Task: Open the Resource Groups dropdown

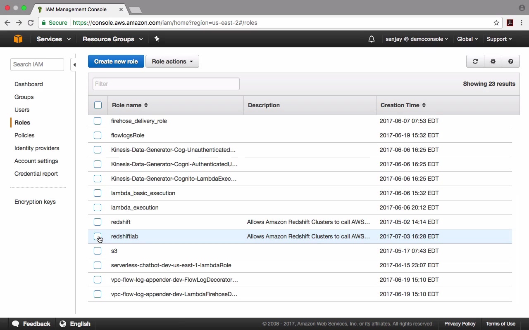Action: 113,39
